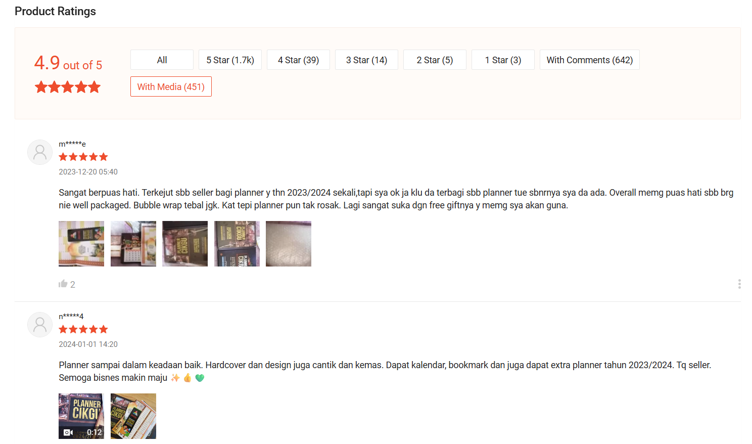Click m*****e's profile avatar icon

[40, 152]
